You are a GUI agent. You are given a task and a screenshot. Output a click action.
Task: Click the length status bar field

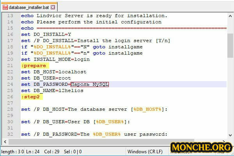point(12,151)
